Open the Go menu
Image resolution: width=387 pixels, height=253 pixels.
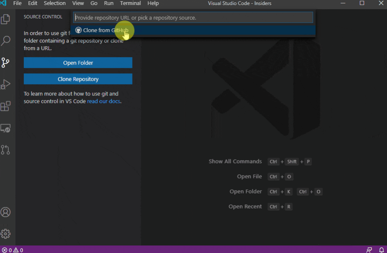(x=94, y=3)
